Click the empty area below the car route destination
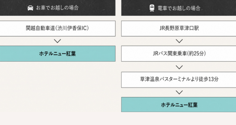The image size is (236, 125). [58, 91]
